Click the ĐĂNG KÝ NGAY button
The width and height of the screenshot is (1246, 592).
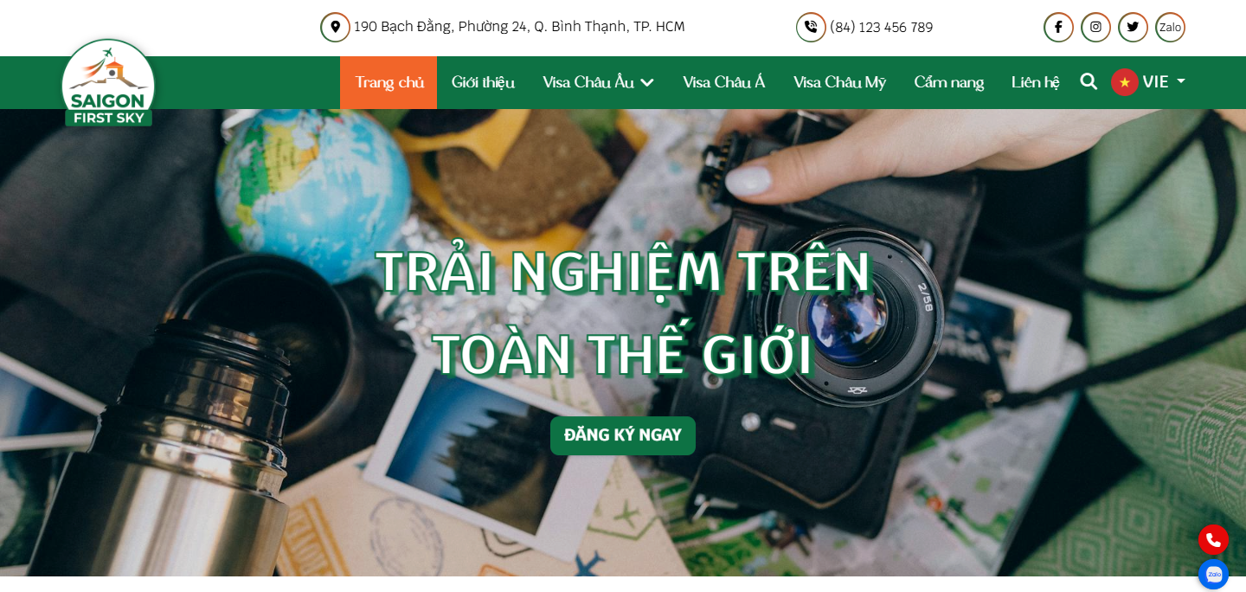(623, 435)
